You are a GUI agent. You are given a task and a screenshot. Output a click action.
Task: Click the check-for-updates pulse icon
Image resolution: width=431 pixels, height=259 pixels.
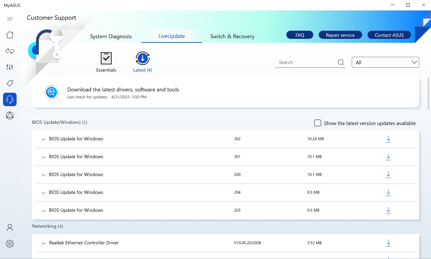point(51,92)
